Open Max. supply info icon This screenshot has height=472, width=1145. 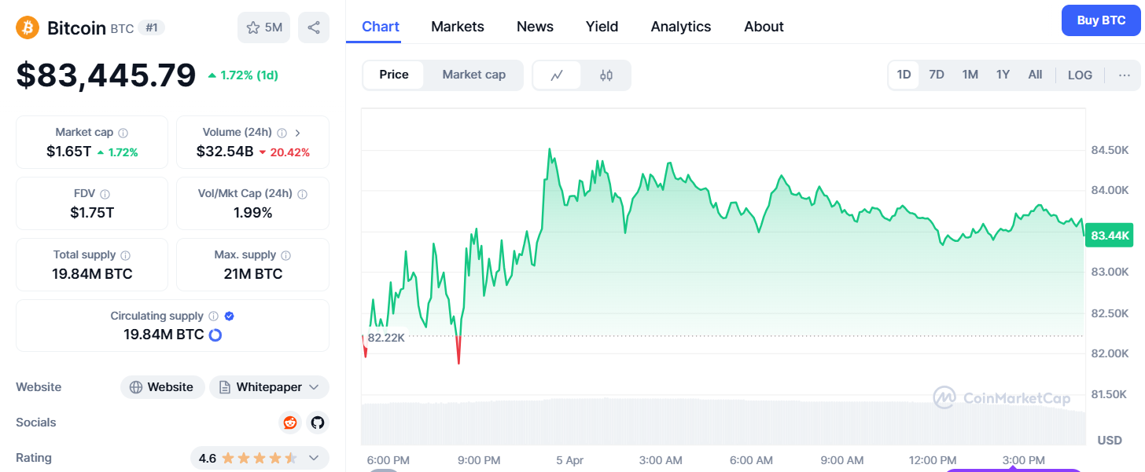286,255
